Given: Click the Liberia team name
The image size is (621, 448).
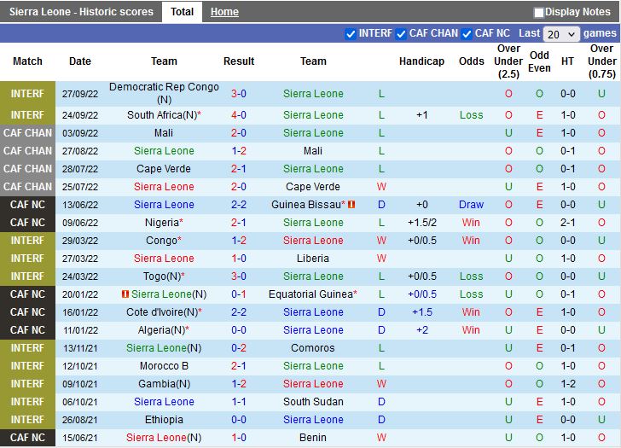Looking at the screenshot, I should click(x=313, y=259).
